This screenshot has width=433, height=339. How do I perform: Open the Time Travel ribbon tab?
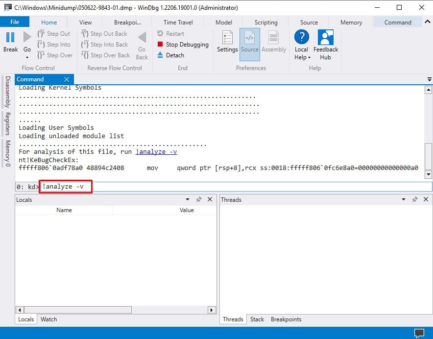(178, 23)
